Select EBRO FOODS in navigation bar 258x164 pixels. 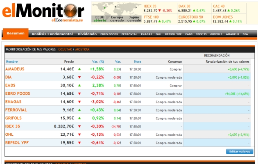[109, 34]
